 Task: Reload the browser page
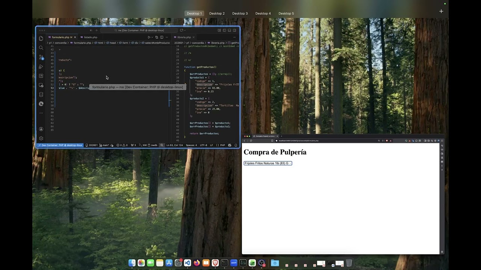pyautogui.click(x=251, y=141)
